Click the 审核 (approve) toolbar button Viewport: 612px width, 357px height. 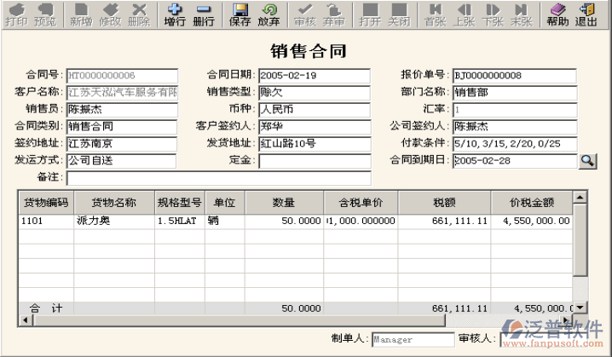tap(304, 14)
